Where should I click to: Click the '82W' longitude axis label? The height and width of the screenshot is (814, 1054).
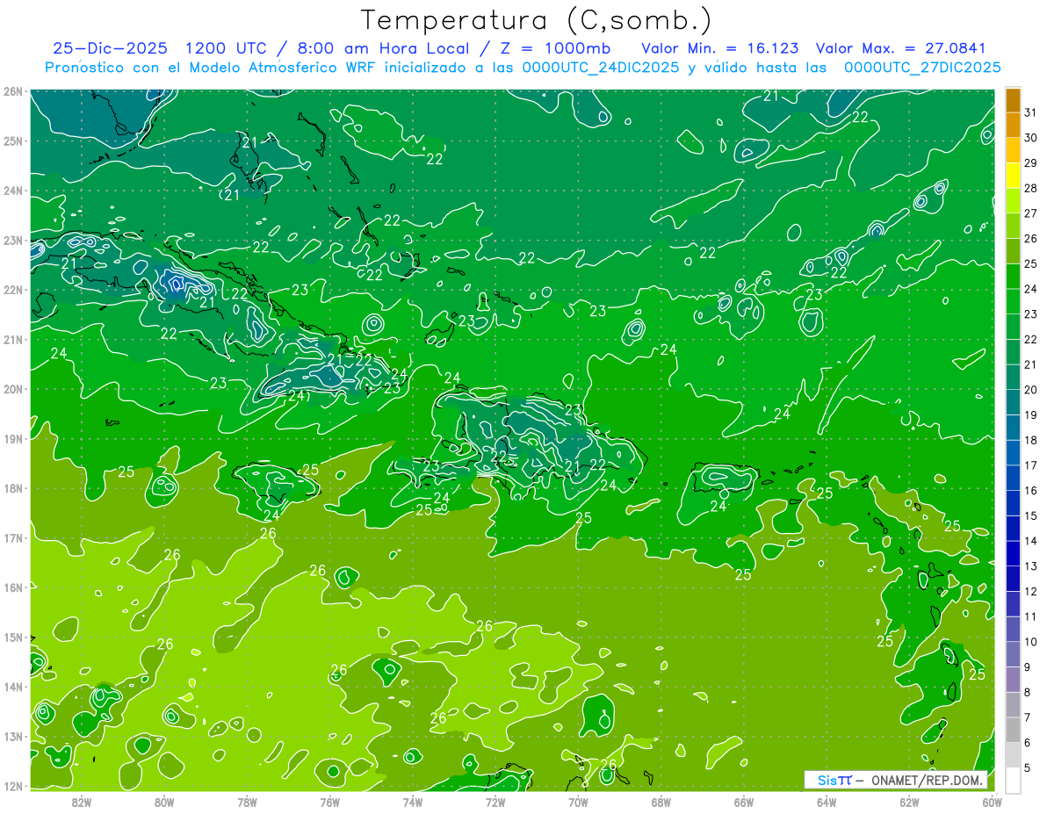[x=82, y=801]
